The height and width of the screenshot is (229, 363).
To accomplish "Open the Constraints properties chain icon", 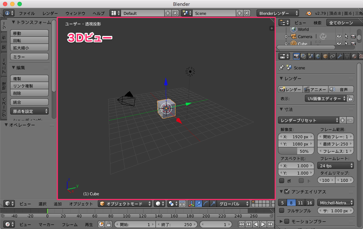I will [x=332, y=56].
